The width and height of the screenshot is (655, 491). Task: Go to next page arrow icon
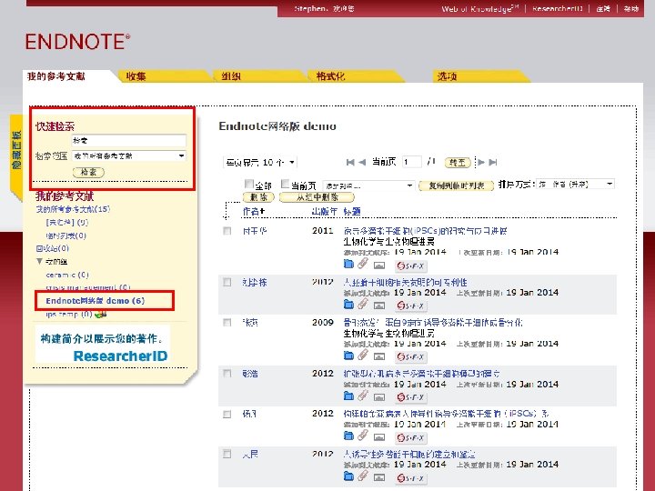click(x=481, y=162)
